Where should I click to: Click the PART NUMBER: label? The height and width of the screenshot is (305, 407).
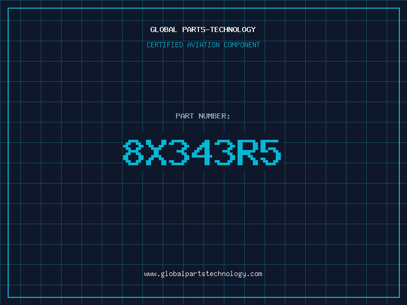click(203, 116)
